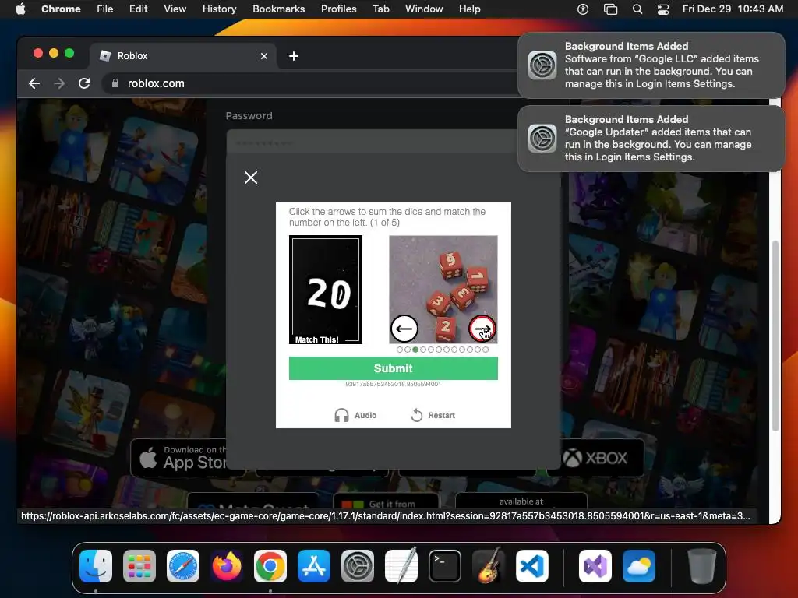This screenshot has width=798, height=598.
Task: Open the Edit menu
Action: point(139,9)
